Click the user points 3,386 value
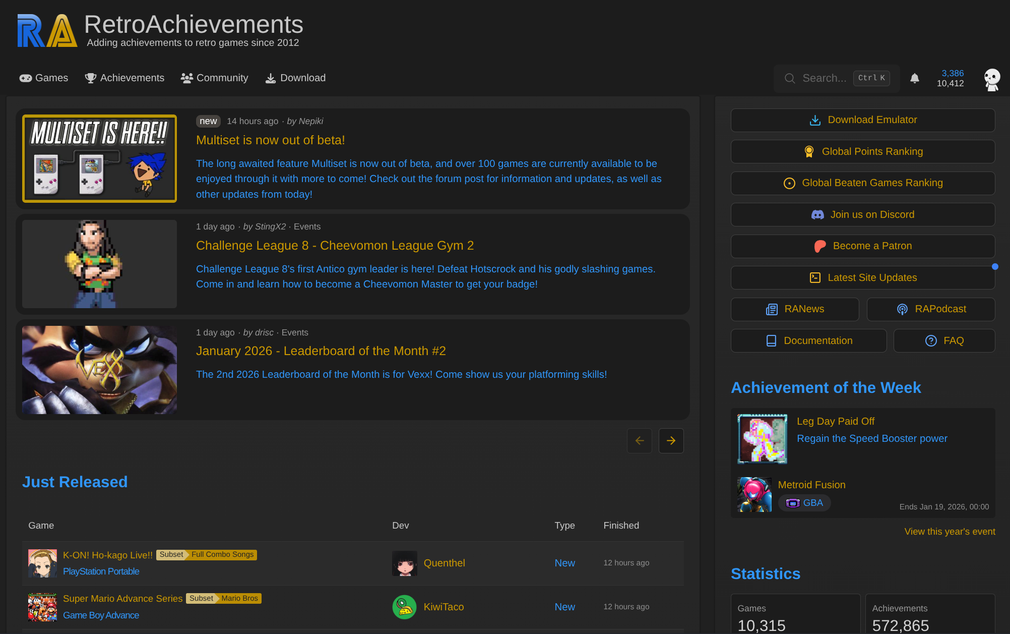 pyautogui.click(x=952, y=73)
